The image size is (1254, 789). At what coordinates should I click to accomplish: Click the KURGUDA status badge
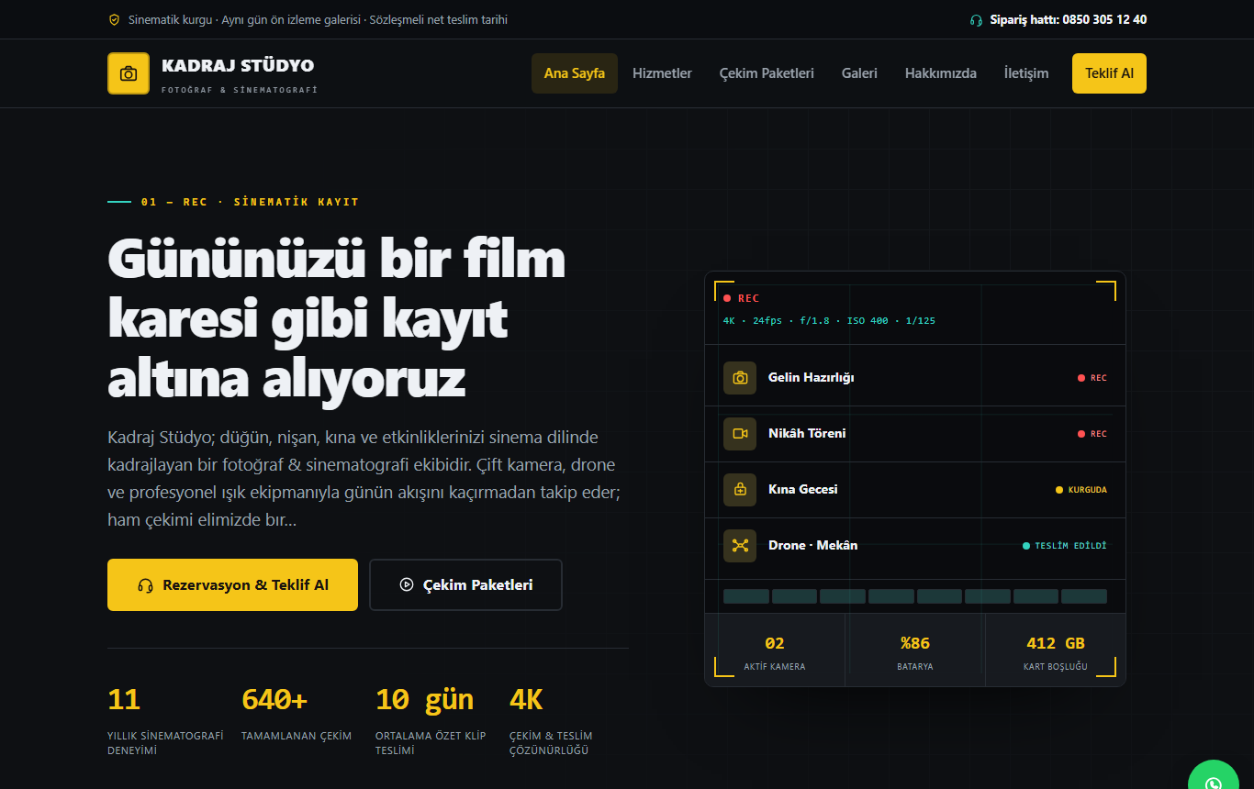click(x=1081, y=490)
